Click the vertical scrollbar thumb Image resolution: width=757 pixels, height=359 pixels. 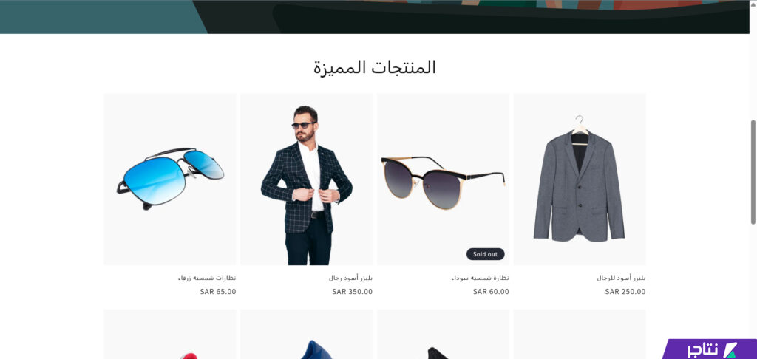(753, 172)
